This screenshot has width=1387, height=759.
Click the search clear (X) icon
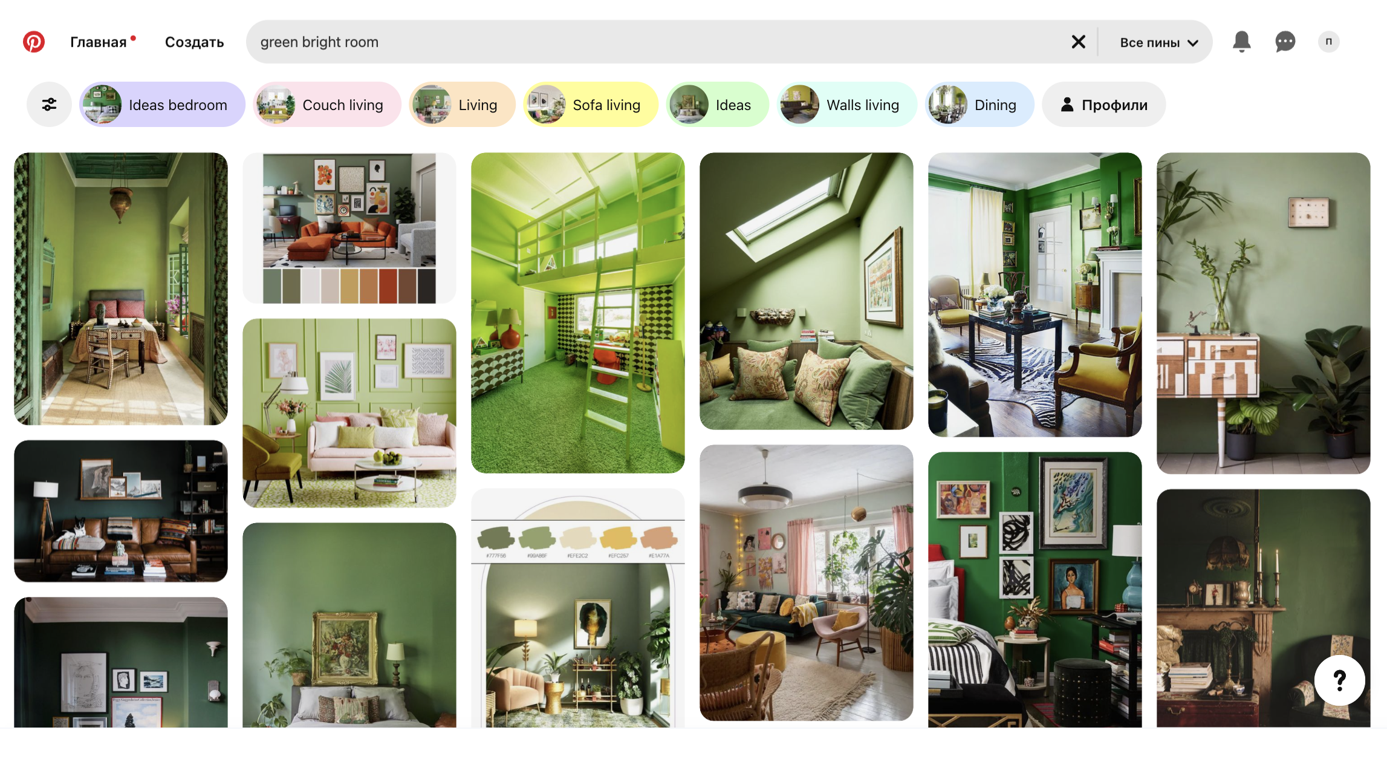pyautogui.click(x=1078, y=42)
